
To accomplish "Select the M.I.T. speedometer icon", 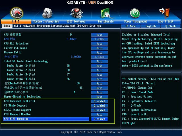I will click(x=17, y=13).
